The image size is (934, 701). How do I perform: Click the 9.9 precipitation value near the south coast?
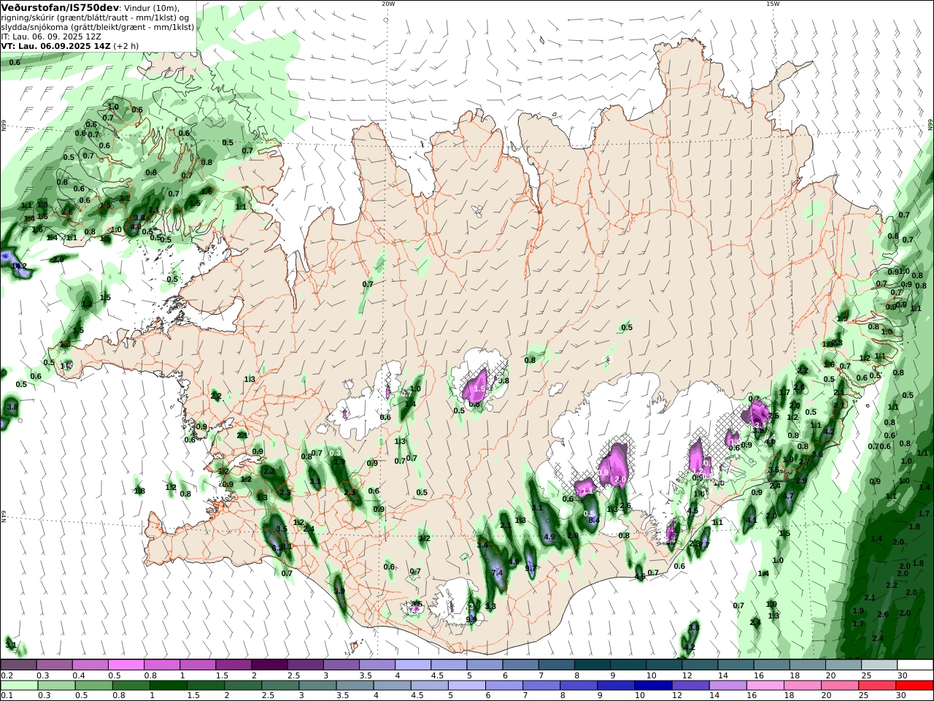coord(471,619)
